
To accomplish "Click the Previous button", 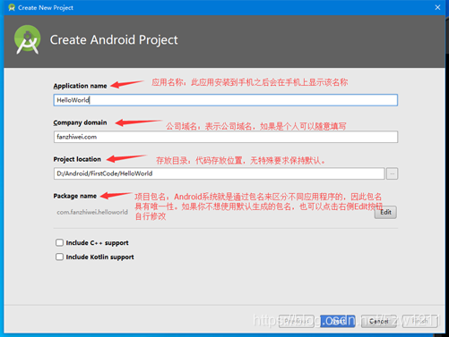I will (297, 321).
